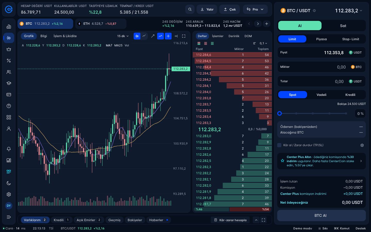Select the Piyasa order type
Image resolution: width=371 pixels, height=232 pixels.
pyautogui.click(x=322, y=39)
